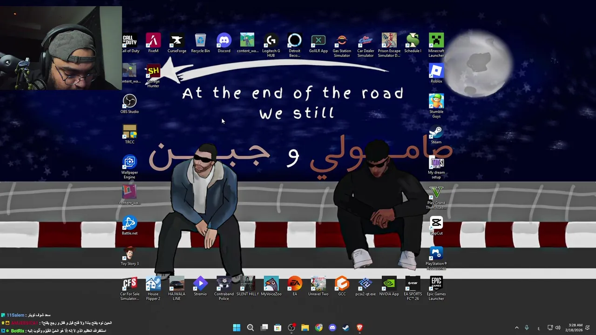This screenshot has height=335, width=596.
Task: Open the Call of Duty desktop shortcut
Action: click(130, 43)
